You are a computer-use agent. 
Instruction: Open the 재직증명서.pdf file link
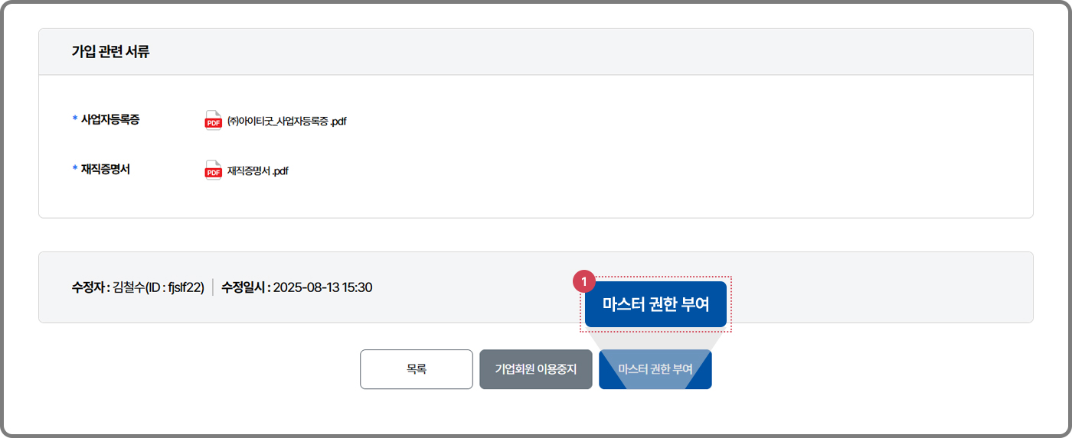[258, 171]
